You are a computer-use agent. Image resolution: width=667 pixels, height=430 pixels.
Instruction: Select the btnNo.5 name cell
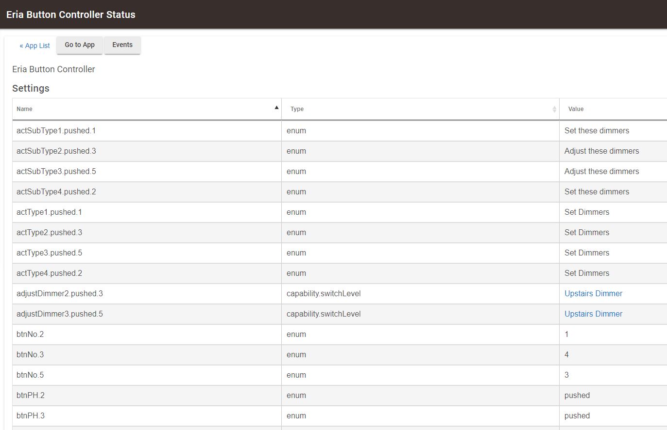tap(147, 375)
